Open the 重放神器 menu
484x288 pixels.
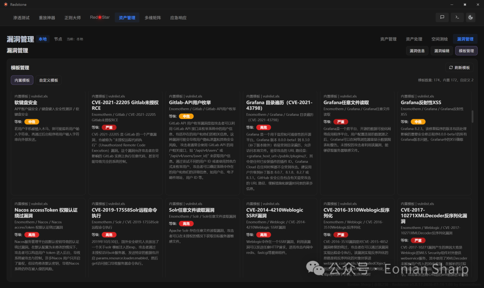point(47,17)
